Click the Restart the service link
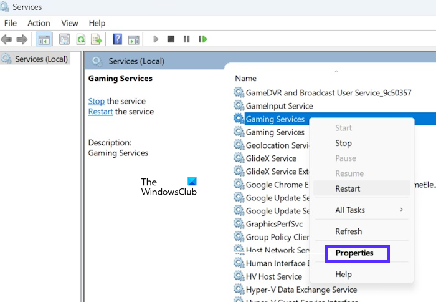 (100, 112)
